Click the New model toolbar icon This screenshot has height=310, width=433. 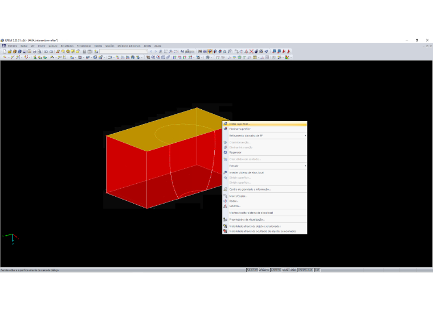pyautogui.click(x=5, y=52)
